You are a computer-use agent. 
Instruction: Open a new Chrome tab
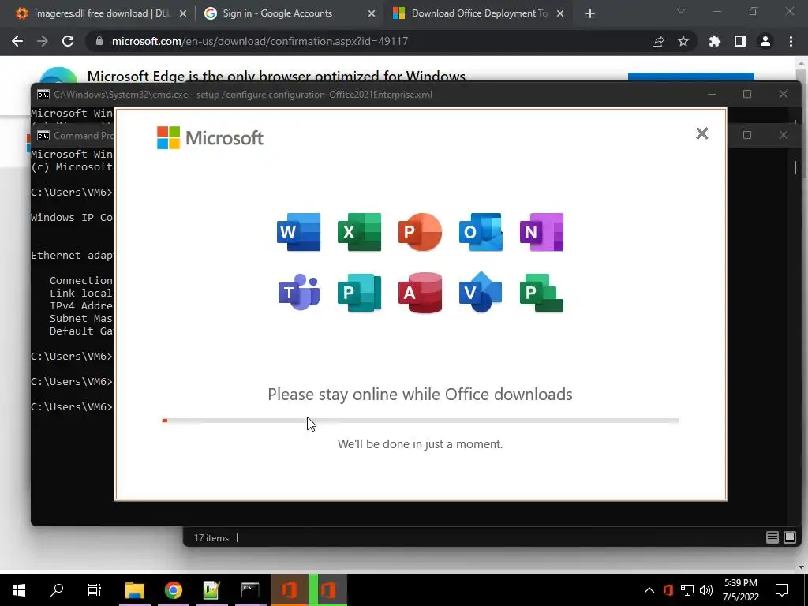tap(590, 14)
